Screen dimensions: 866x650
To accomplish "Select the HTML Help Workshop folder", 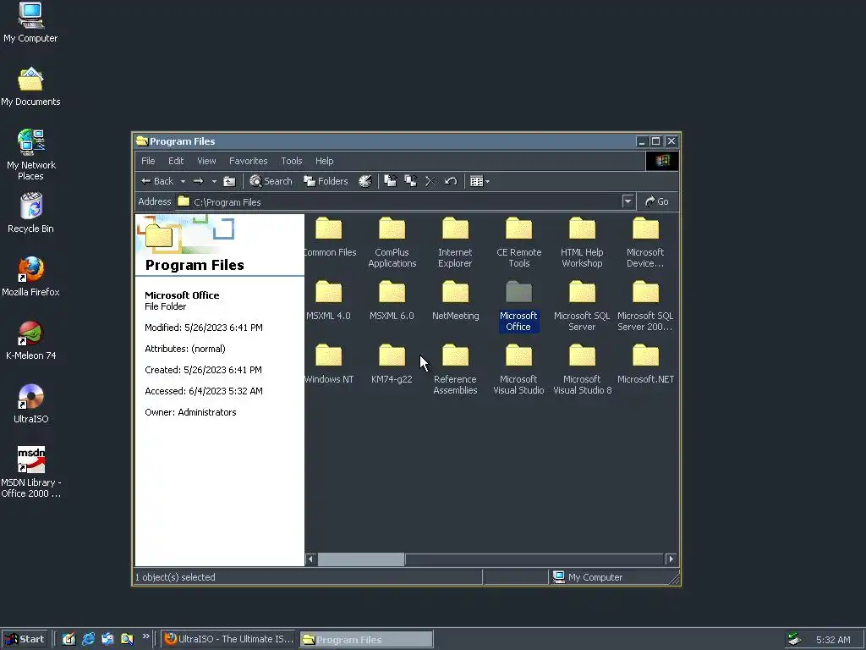I will (582, 243).
